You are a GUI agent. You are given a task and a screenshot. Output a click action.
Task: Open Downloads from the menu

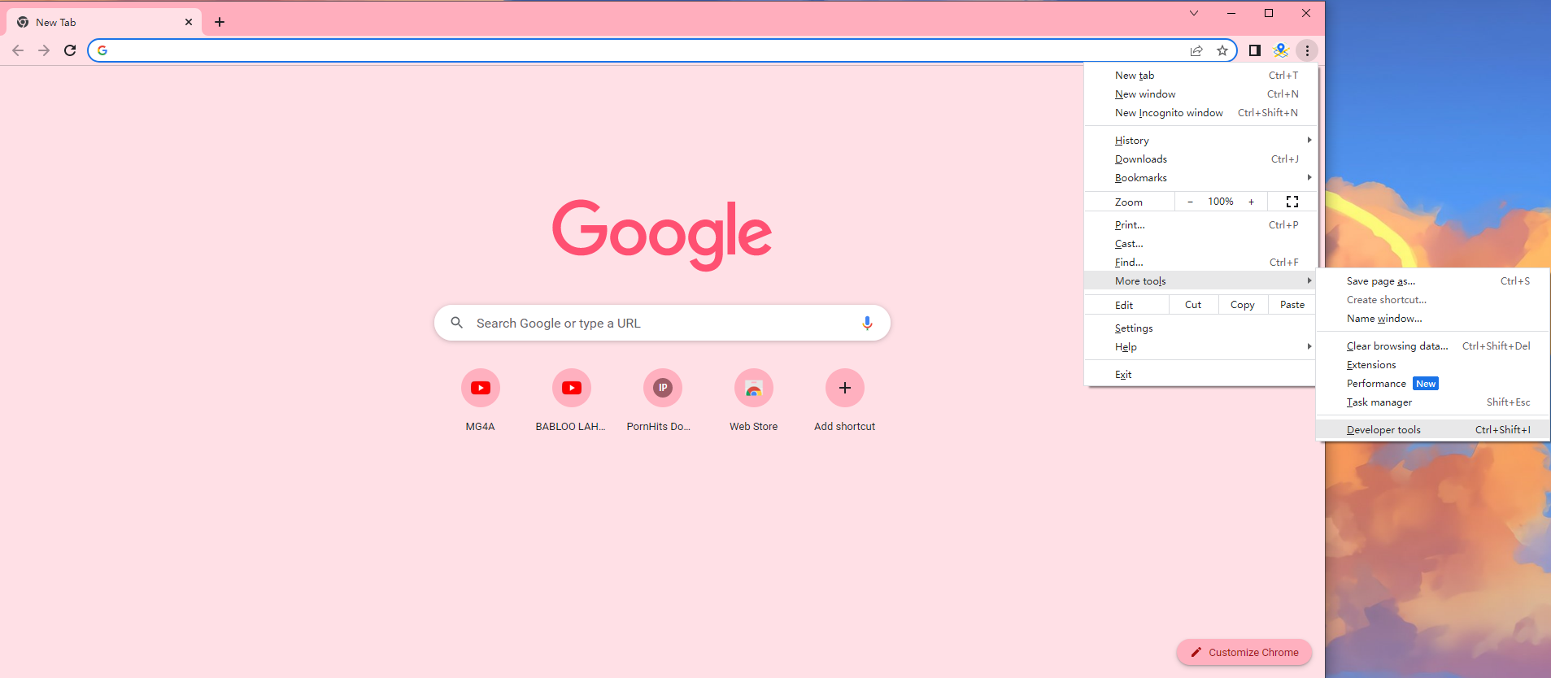click(1200, 159)
